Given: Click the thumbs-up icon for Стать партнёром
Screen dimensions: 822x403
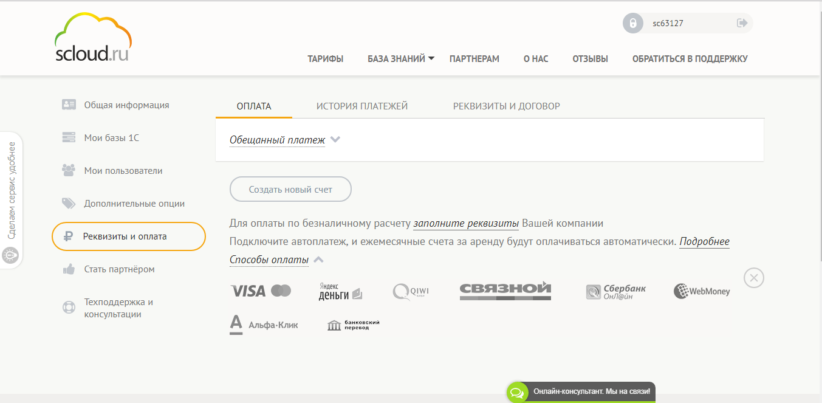Looking at the screenshot, I should coord(69,269).
